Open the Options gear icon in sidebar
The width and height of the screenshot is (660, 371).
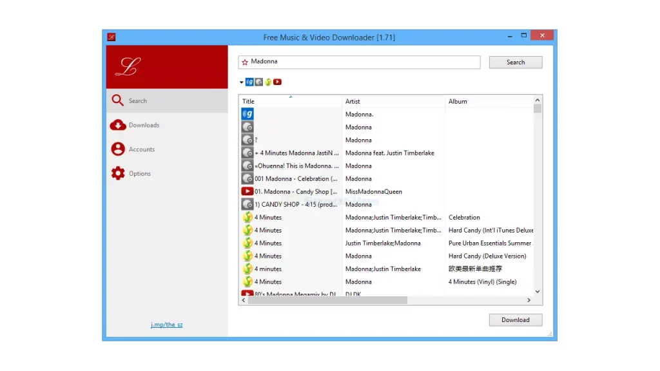click(118, 173)
